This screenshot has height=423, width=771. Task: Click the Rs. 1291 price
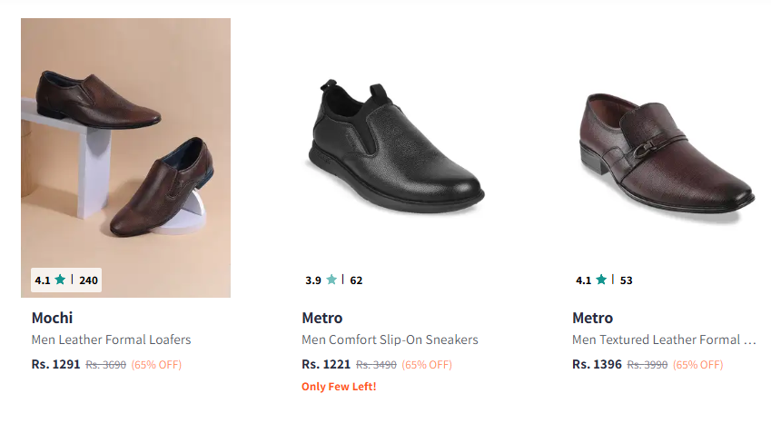[56, 365]
